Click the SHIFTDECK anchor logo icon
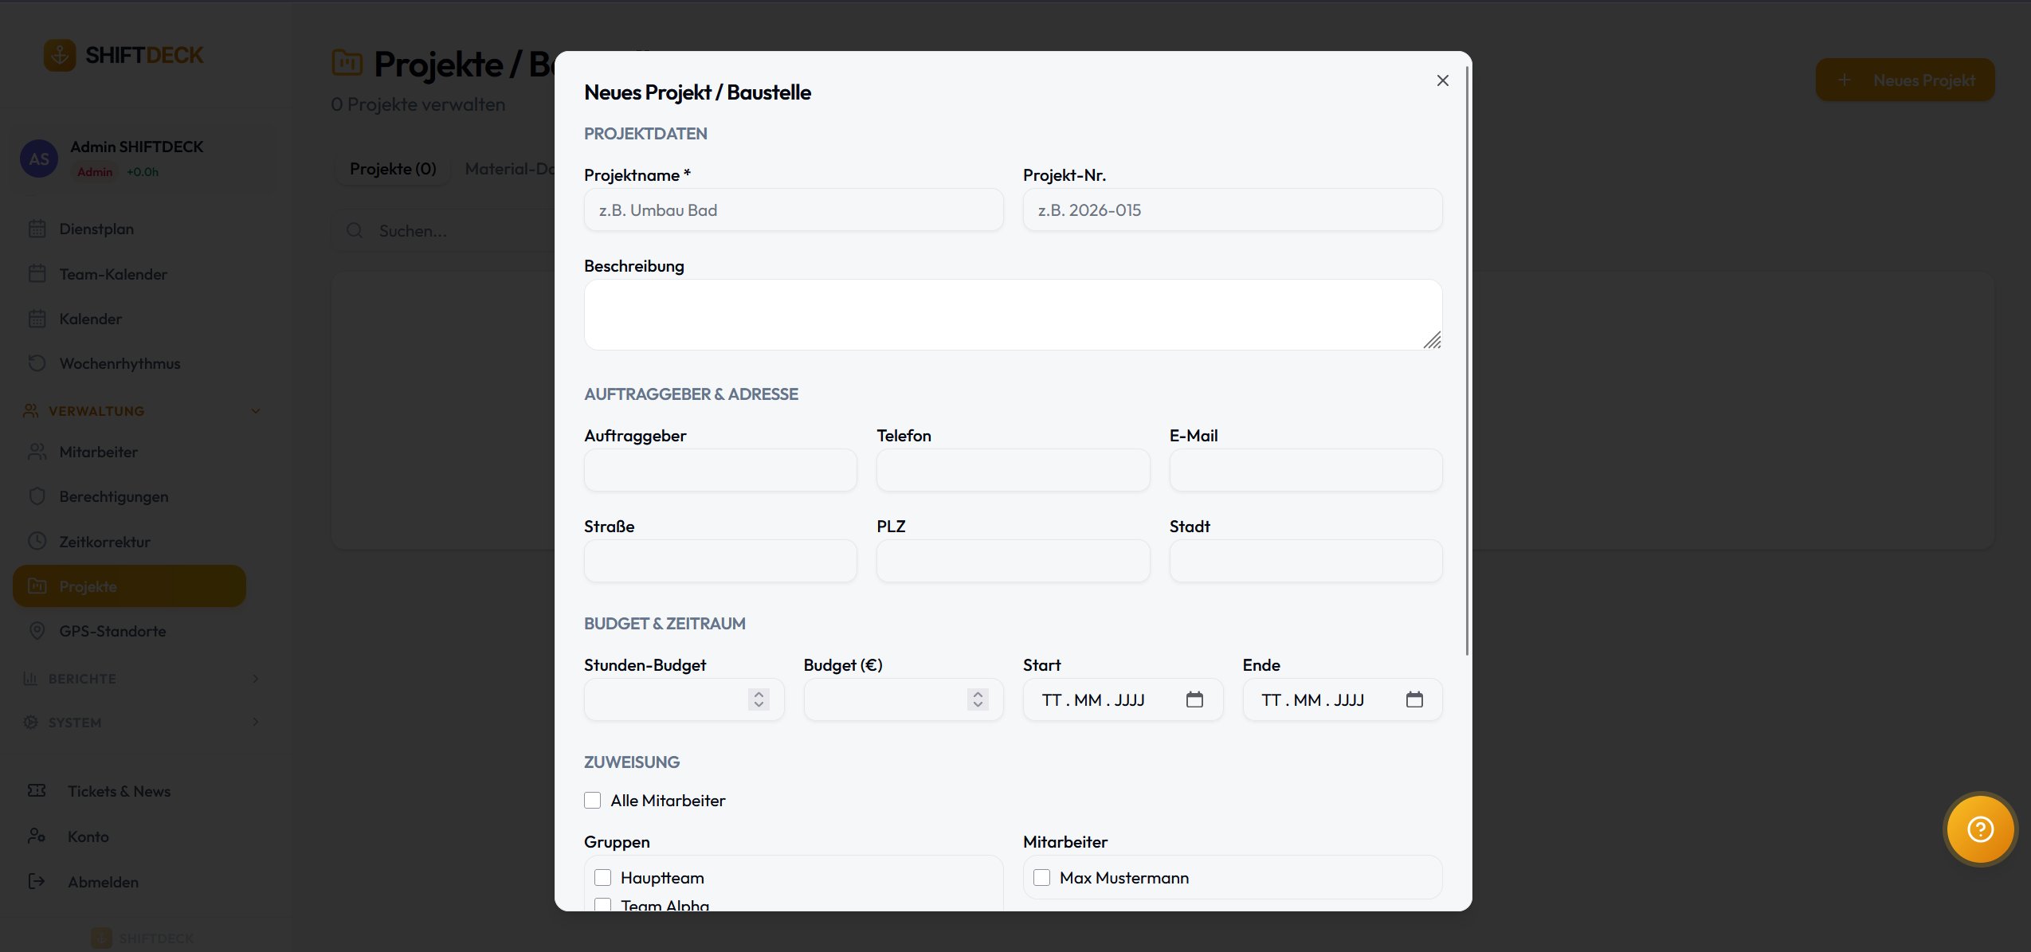 point(60,55)
